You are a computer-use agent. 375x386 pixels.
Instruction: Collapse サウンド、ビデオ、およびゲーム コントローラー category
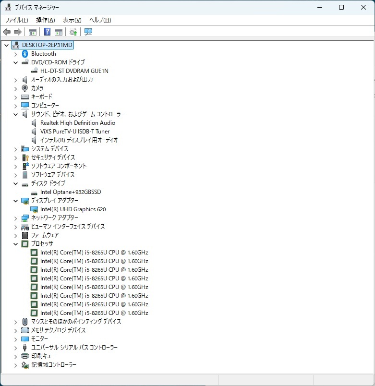coord(15,114)
